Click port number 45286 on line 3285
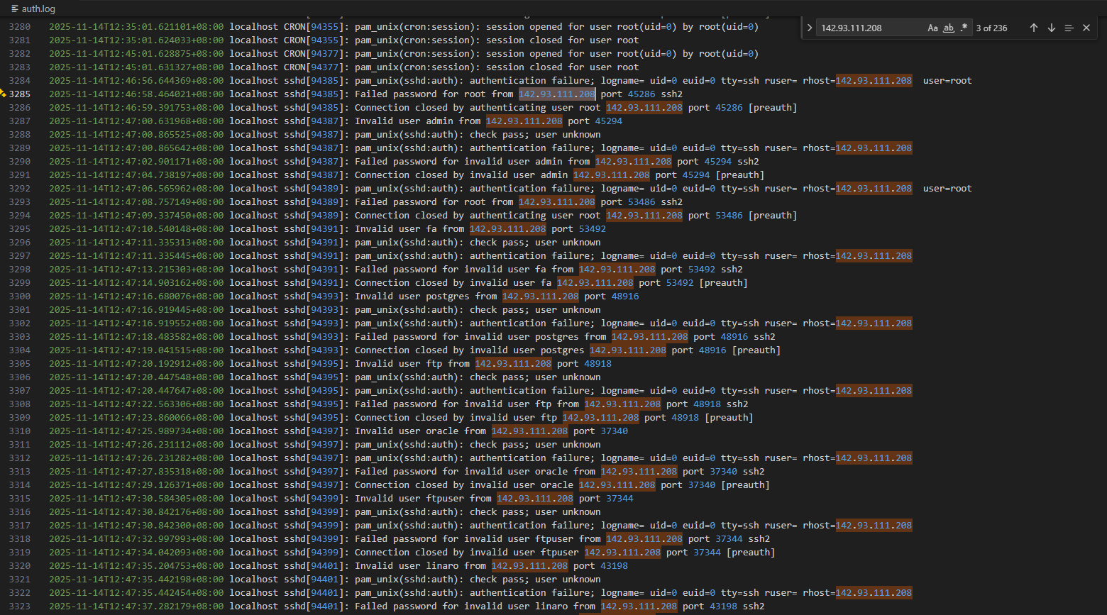Screen dimensions: 1107x615 click(x=641, y=94)
